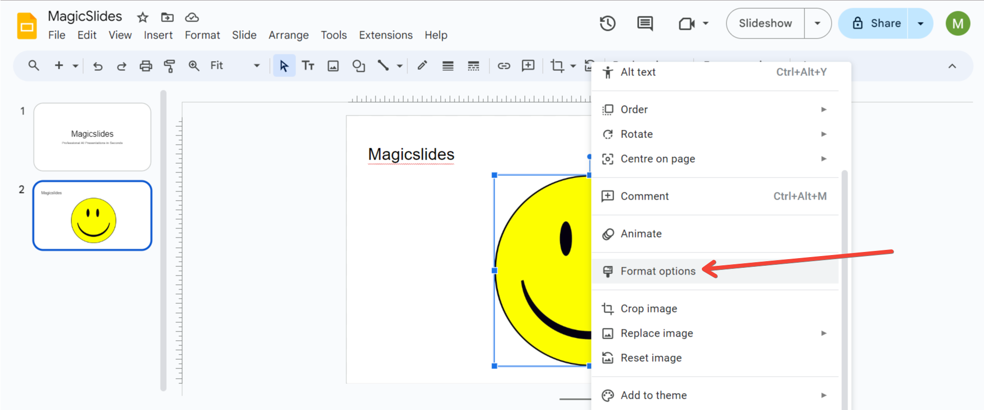Open the Arrange menu
984x410 pixels.
pos(288,35)
